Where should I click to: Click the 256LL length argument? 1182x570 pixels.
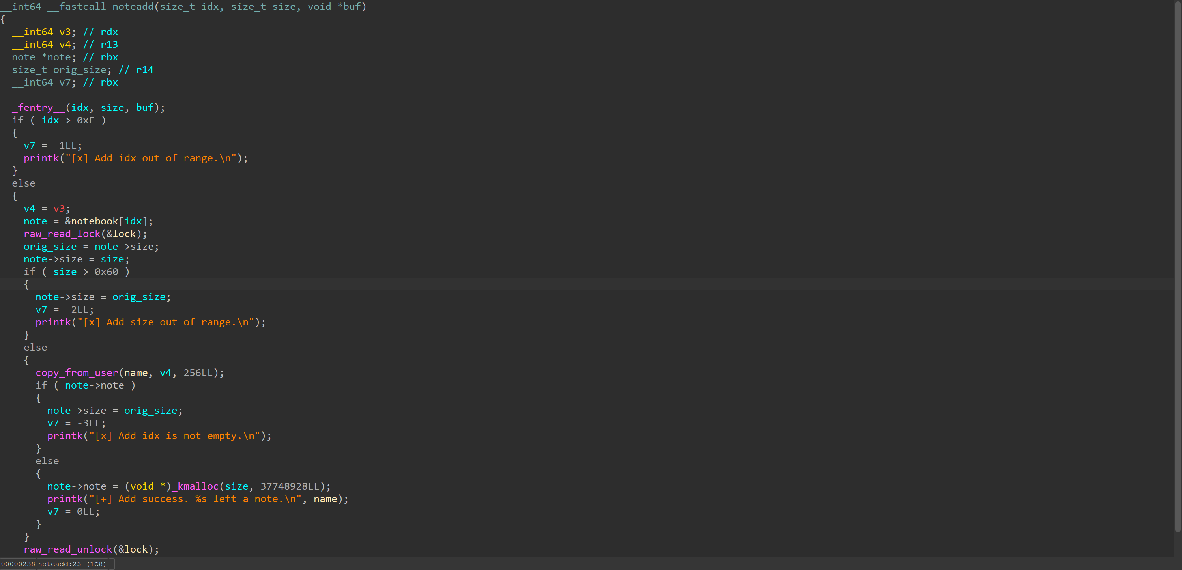pyautogui.click(x=198, y=373)
